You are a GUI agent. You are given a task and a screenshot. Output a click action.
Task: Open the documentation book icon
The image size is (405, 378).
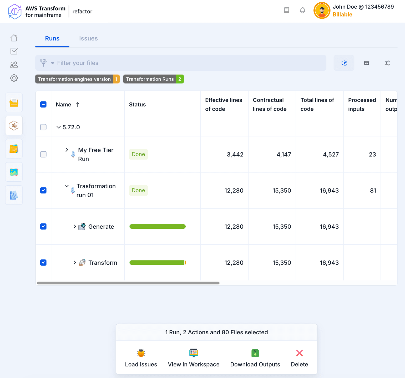[x=286, y=10]
